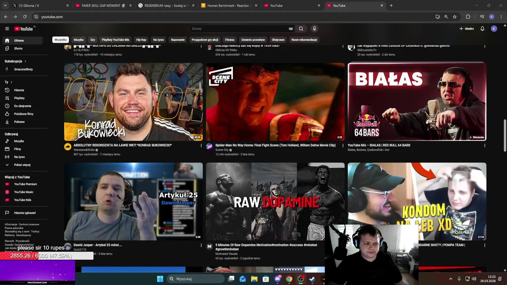Expand the Ty section chevron
507x285 pixels.
11,82
